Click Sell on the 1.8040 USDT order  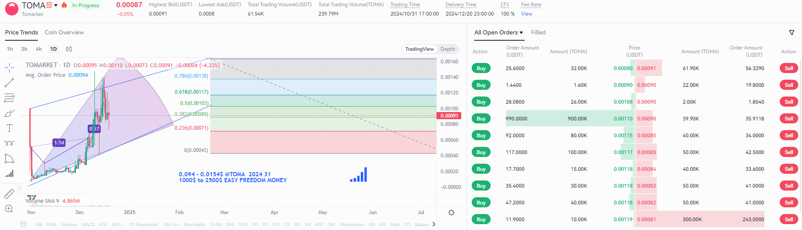(789, 102)
